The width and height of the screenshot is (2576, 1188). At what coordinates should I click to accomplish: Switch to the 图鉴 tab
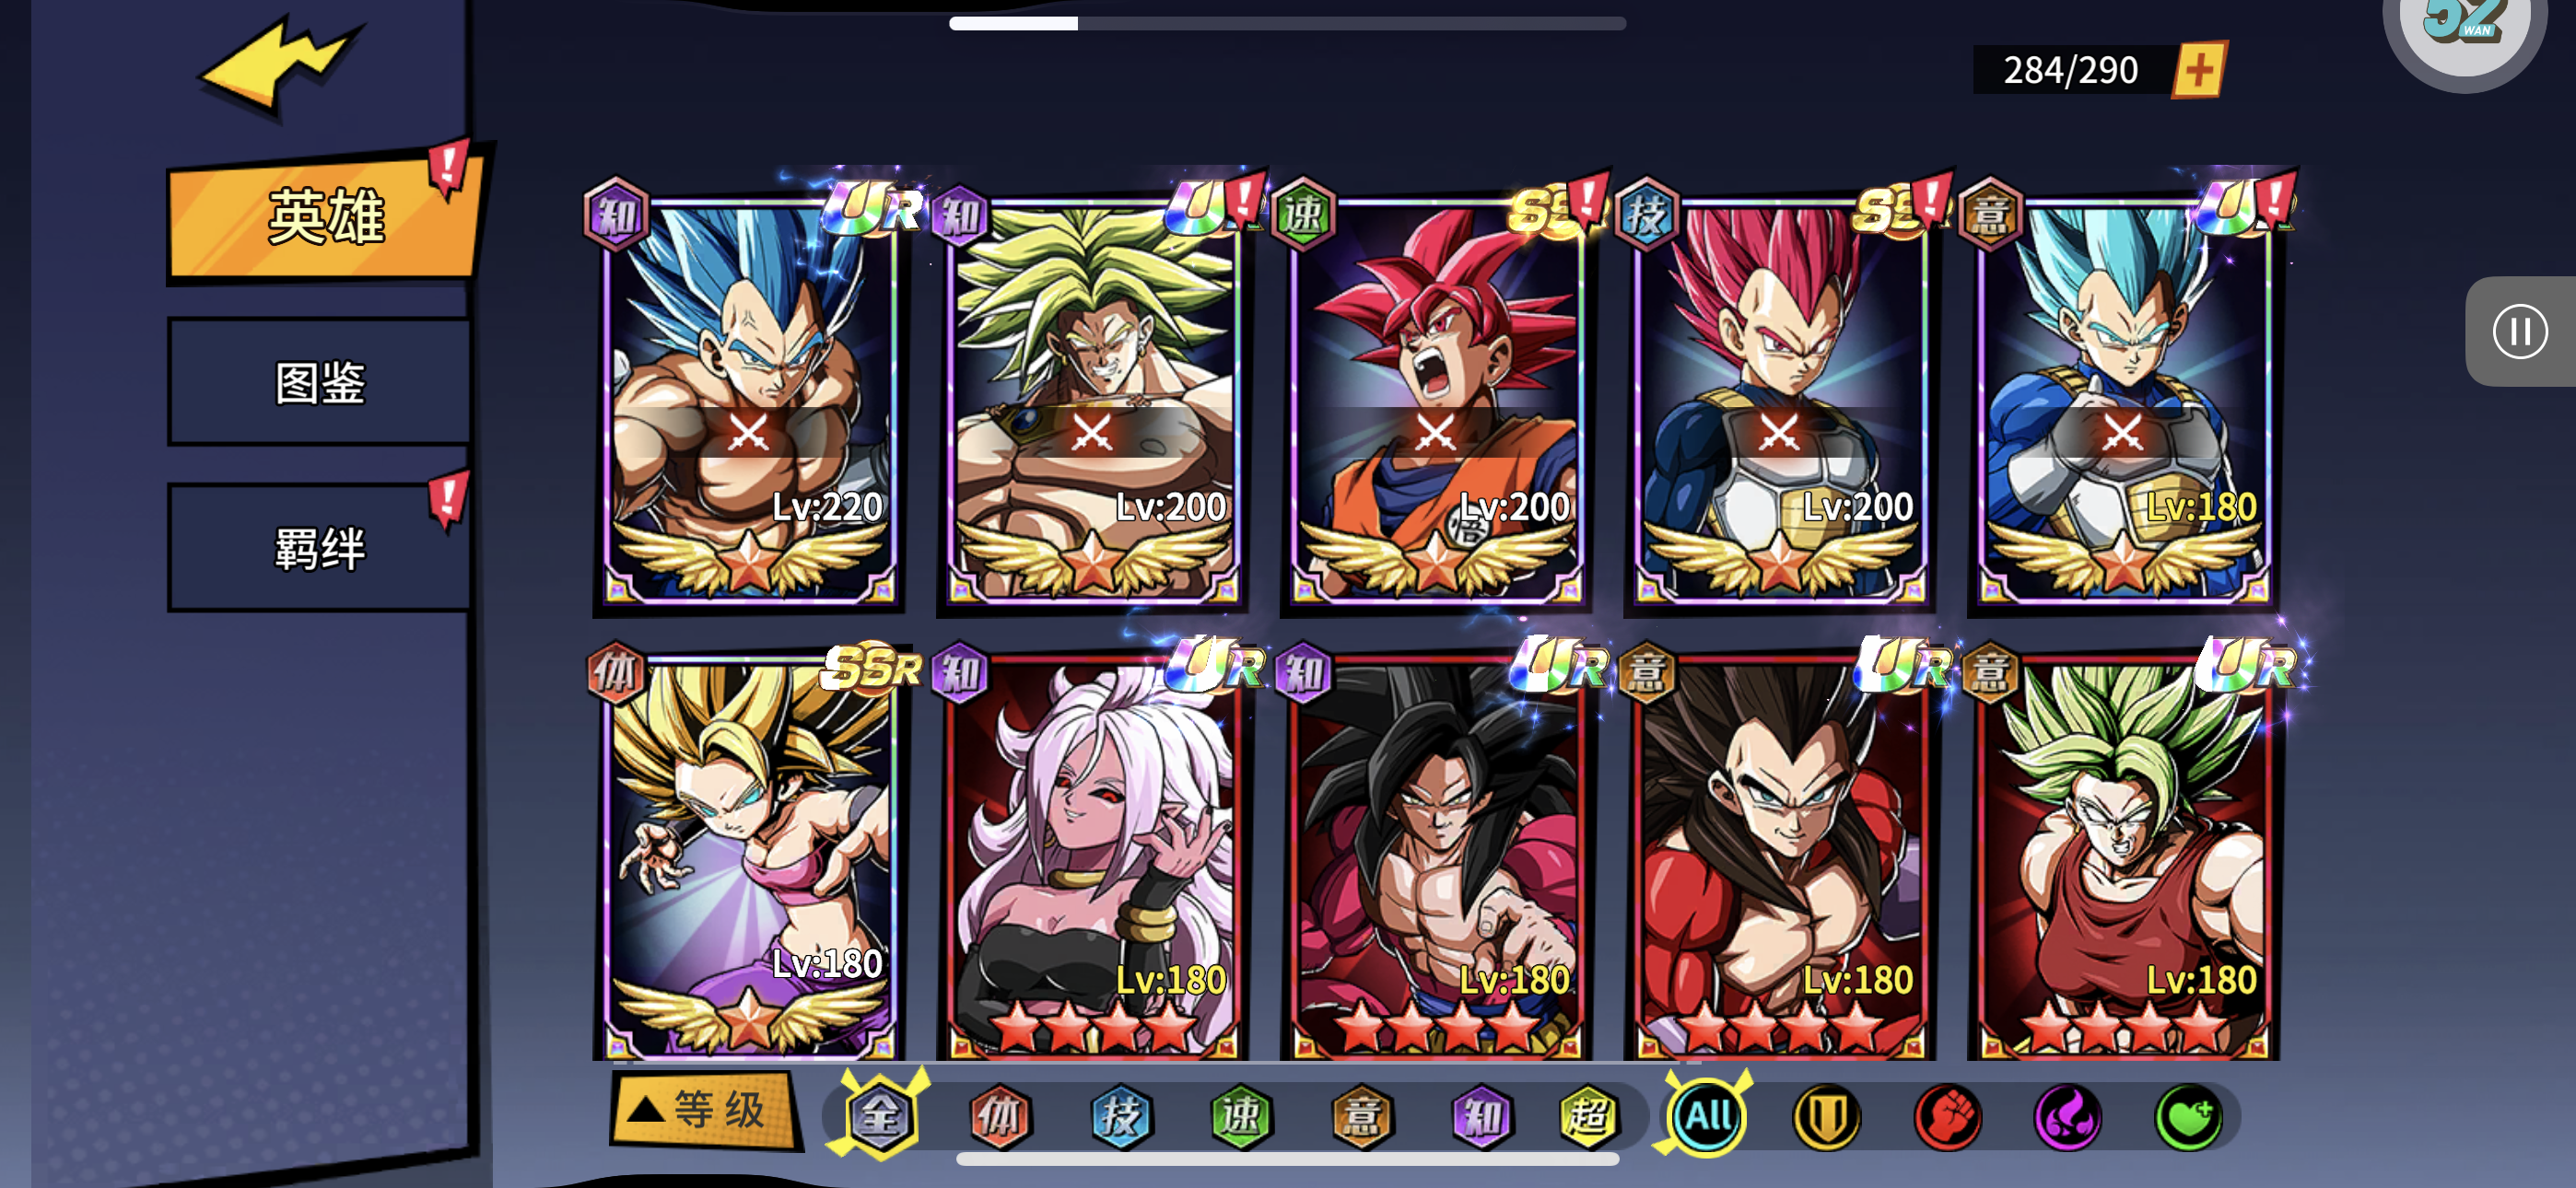320,382
